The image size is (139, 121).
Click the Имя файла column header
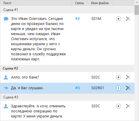click(100, 3)
